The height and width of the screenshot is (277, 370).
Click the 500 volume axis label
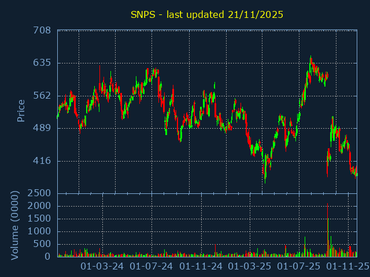43,244
